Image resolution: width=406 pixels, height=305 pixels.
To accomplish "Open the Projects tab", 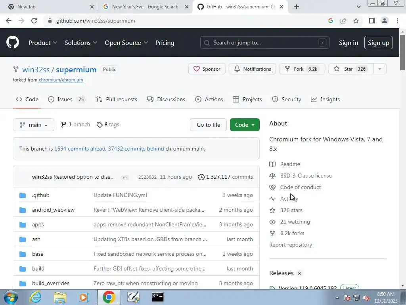I will point(247,99).
